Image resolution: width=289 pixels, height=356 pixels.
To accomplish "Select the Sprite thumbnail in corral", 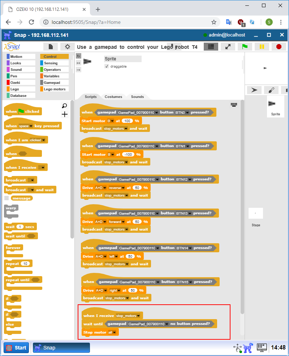I will point(275,106).
